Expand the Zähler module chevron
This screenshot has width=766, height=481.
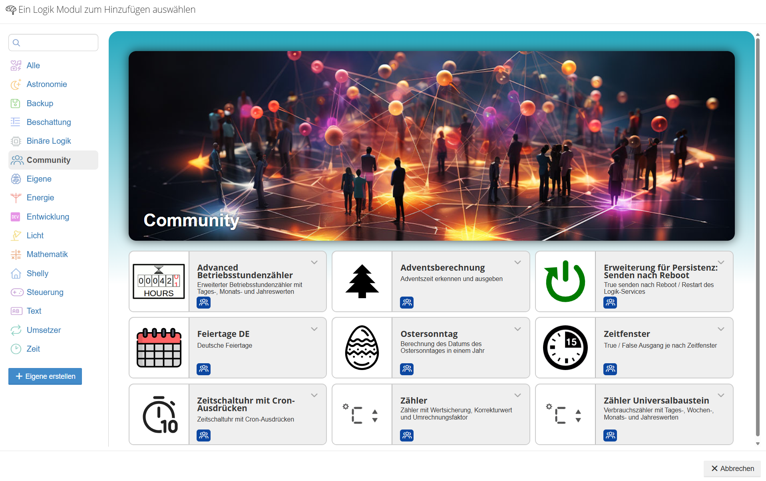pos(518,395)
